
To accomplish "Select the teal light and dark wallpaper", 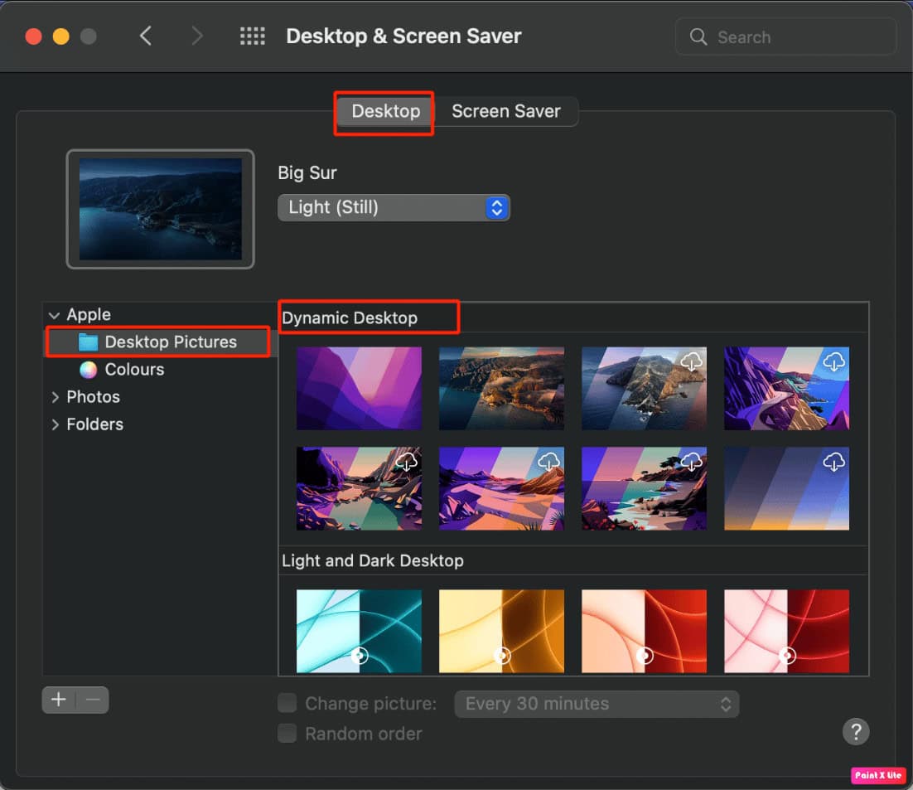I will [359, 631].
